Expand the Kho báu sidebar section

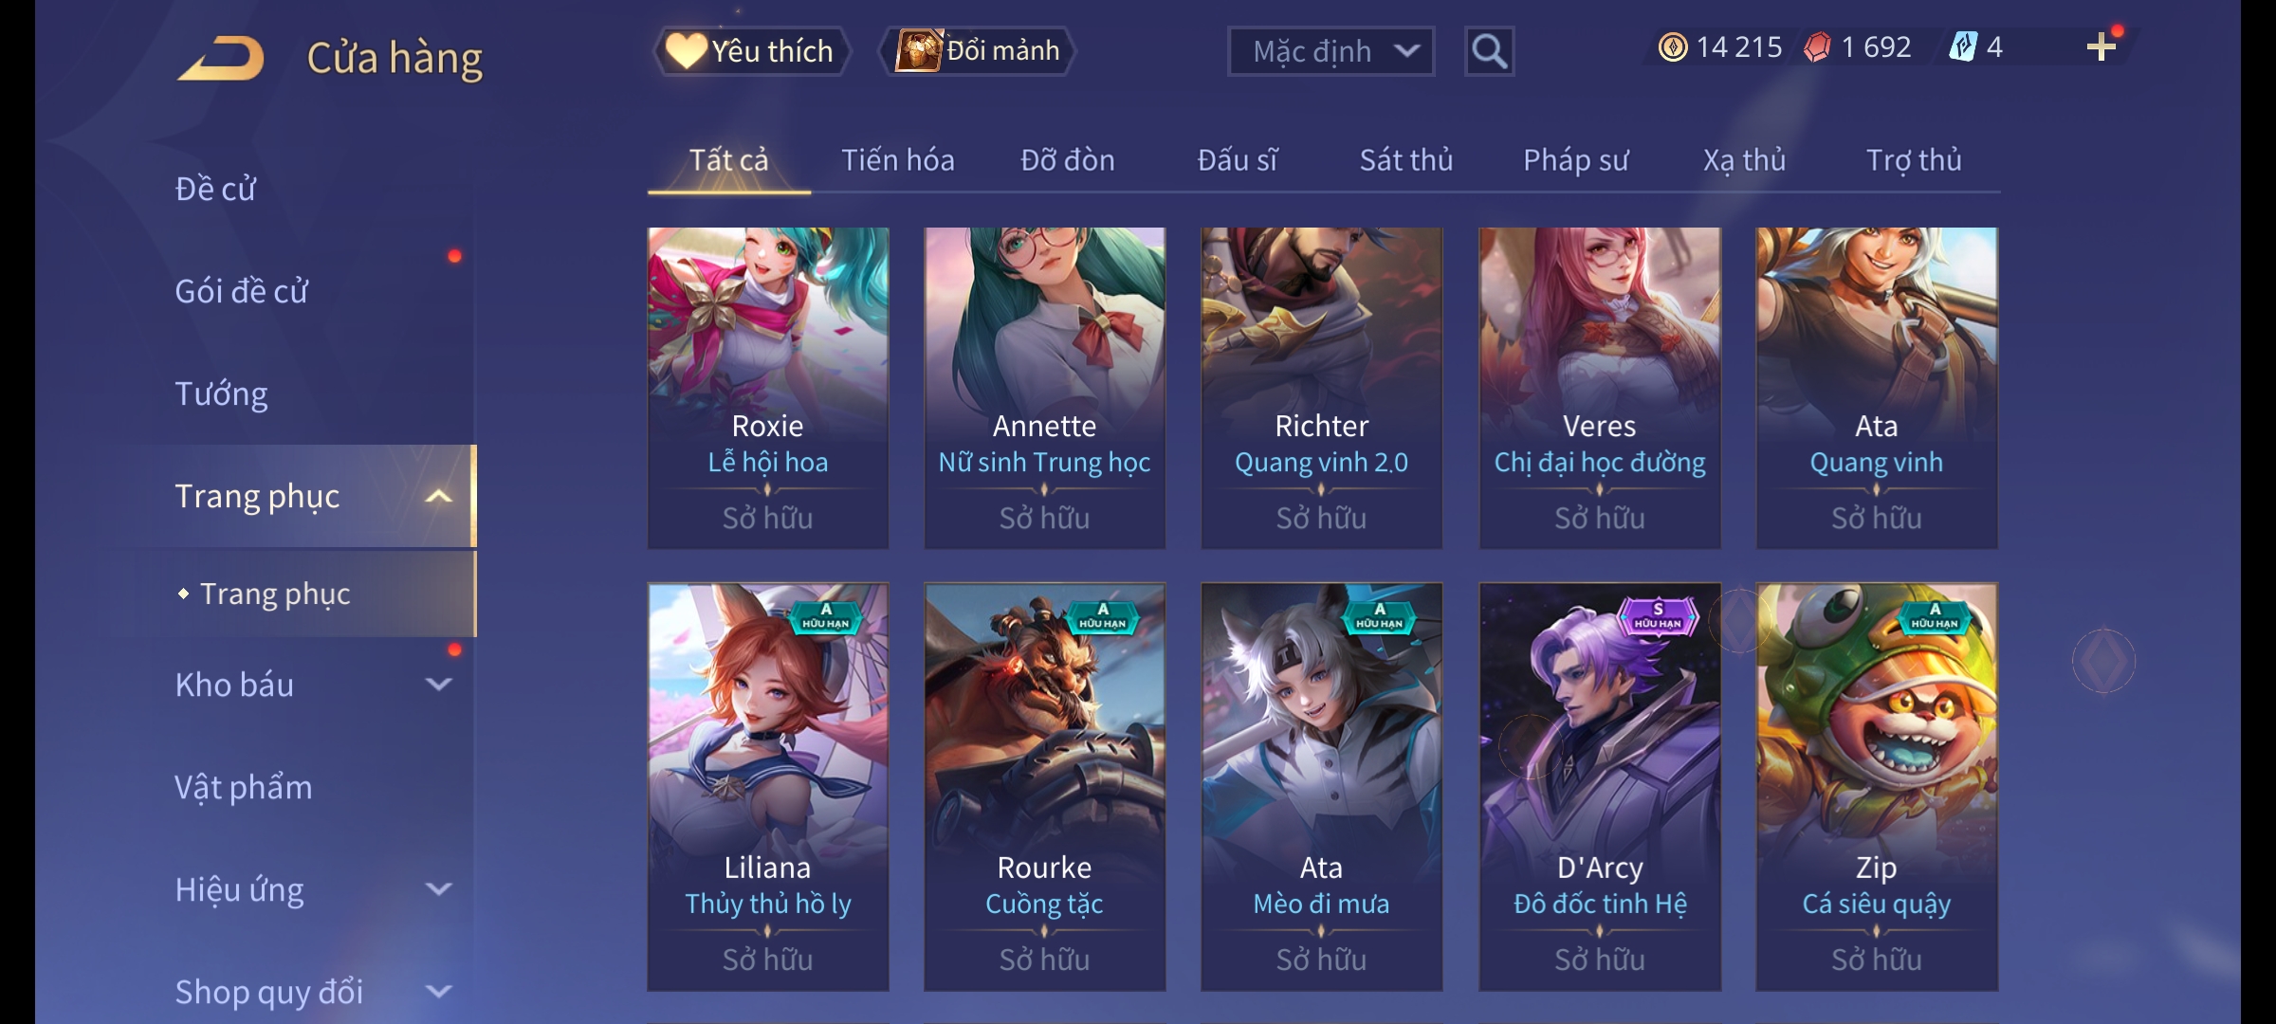click(x=438, y=685)
